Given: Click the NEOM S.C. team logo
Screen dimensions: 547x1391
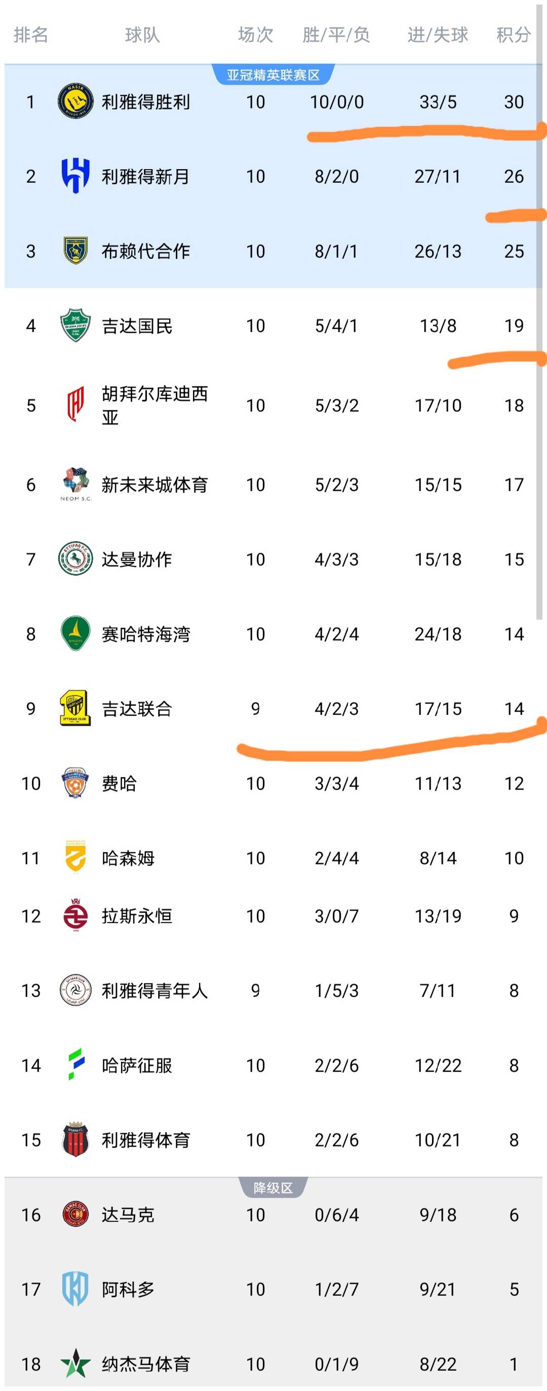Looking at the screenshot, I should [75, 483].
